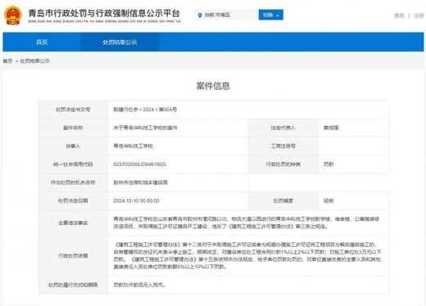Screen dimensions: 426x306
Task: Select the date value 2024-12-10 00:00:00
Action: tap(136, 201)
